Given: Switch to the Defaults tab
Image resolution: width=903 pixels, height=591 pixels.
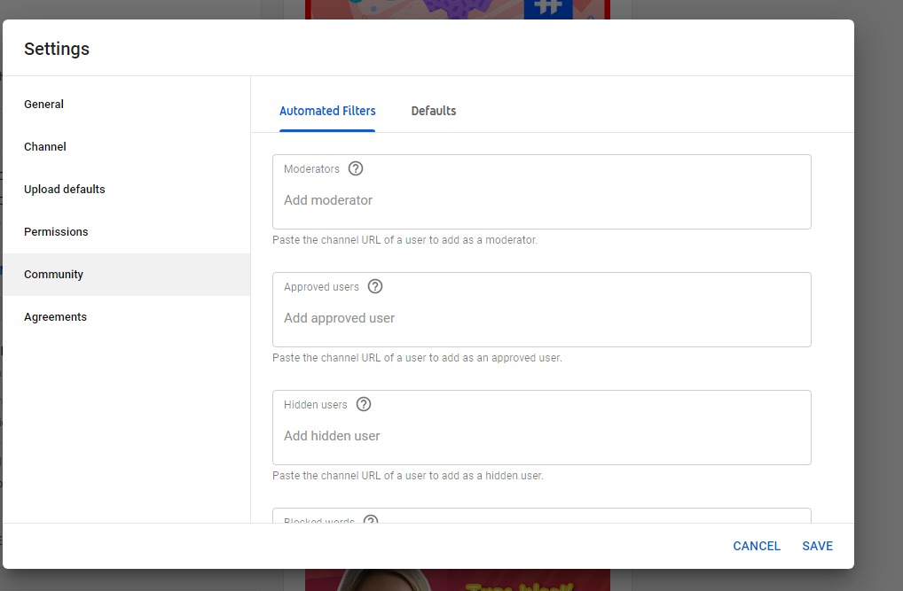Looking at the screenshot, I should pyautogui.click(x=433, y=111).
